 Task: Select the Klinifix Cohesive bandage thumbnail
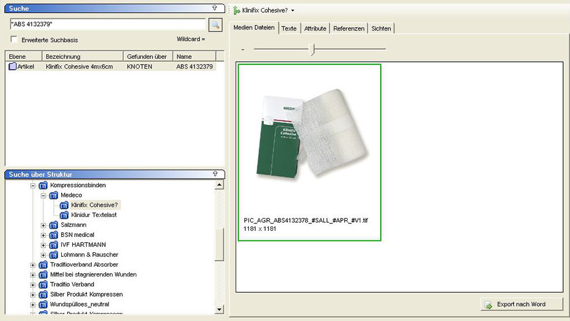click(310, 152)
